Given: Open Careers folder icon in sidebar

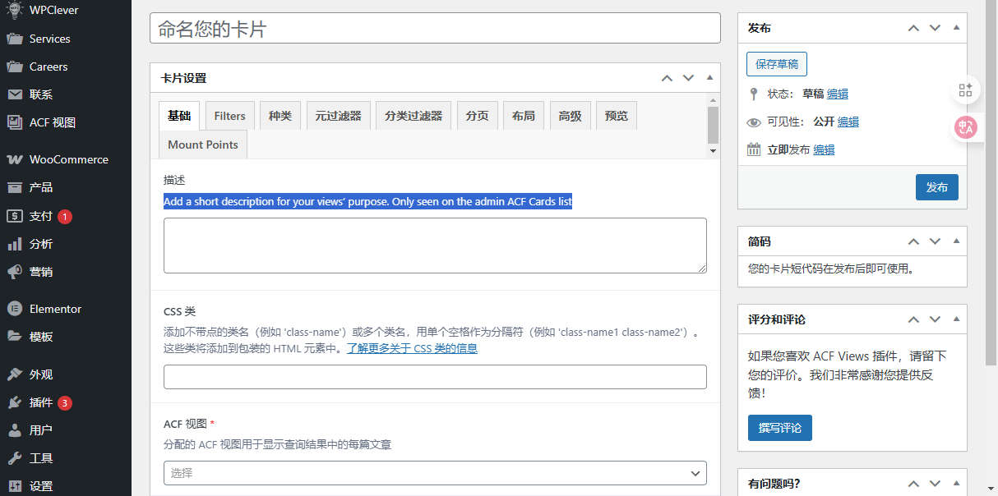Looking at the screenshot, I should click(14, 67).
